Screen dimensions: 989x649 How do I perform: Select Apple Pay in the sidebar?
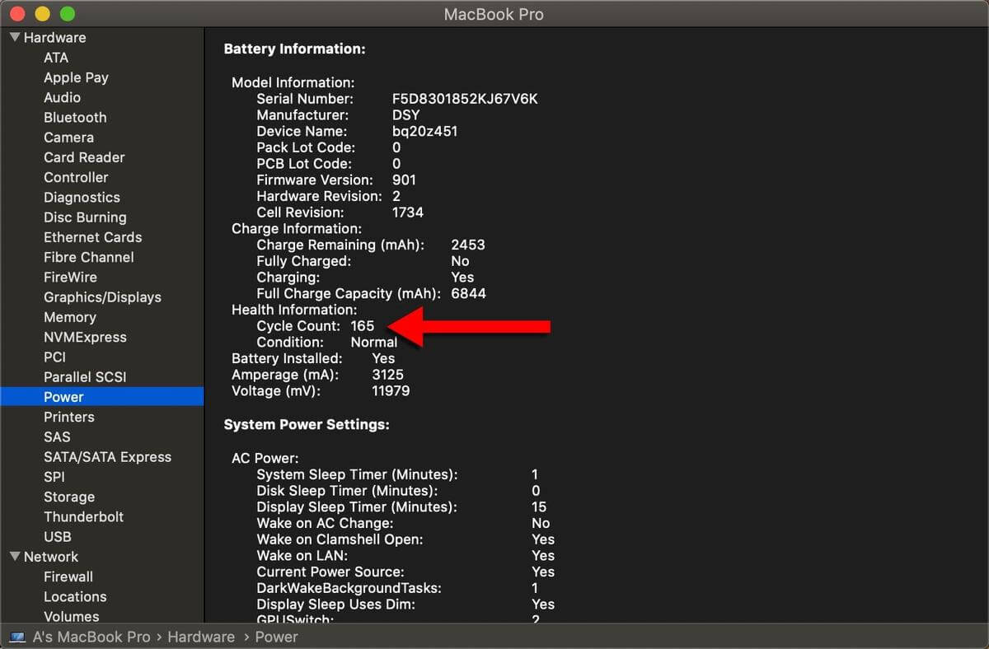[76, 77]
